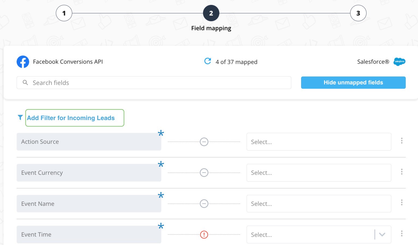Image resolution: width=418 pixels, height=245 pixels.
Task: Open the Action Source row options menu
Action: click(402, 141)
